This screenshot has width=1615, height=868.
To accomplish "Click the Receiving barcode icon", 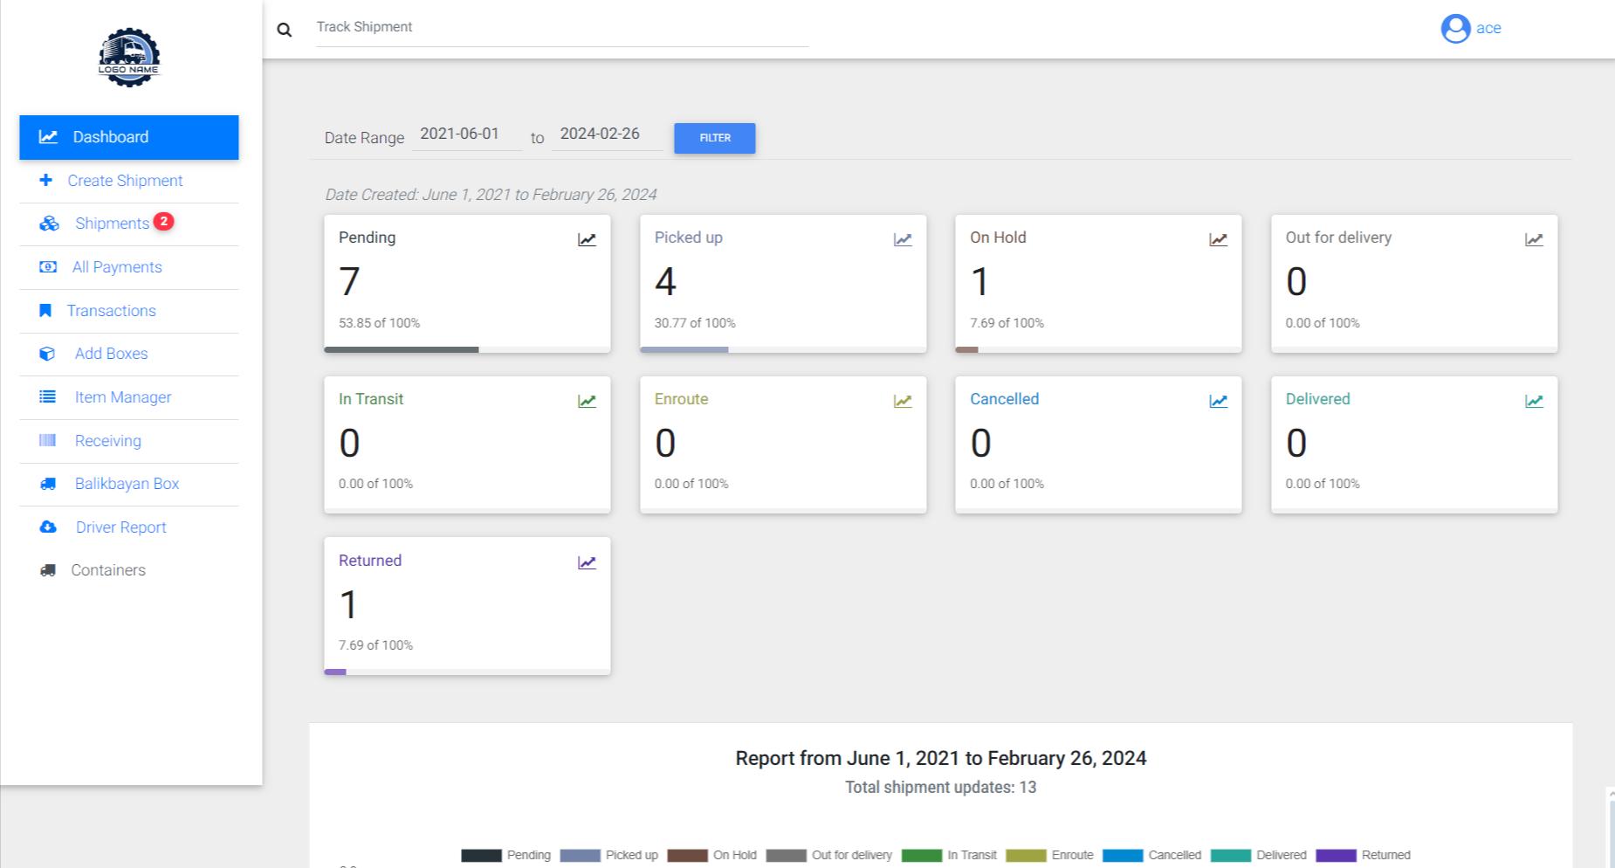I will click(48, 440).
